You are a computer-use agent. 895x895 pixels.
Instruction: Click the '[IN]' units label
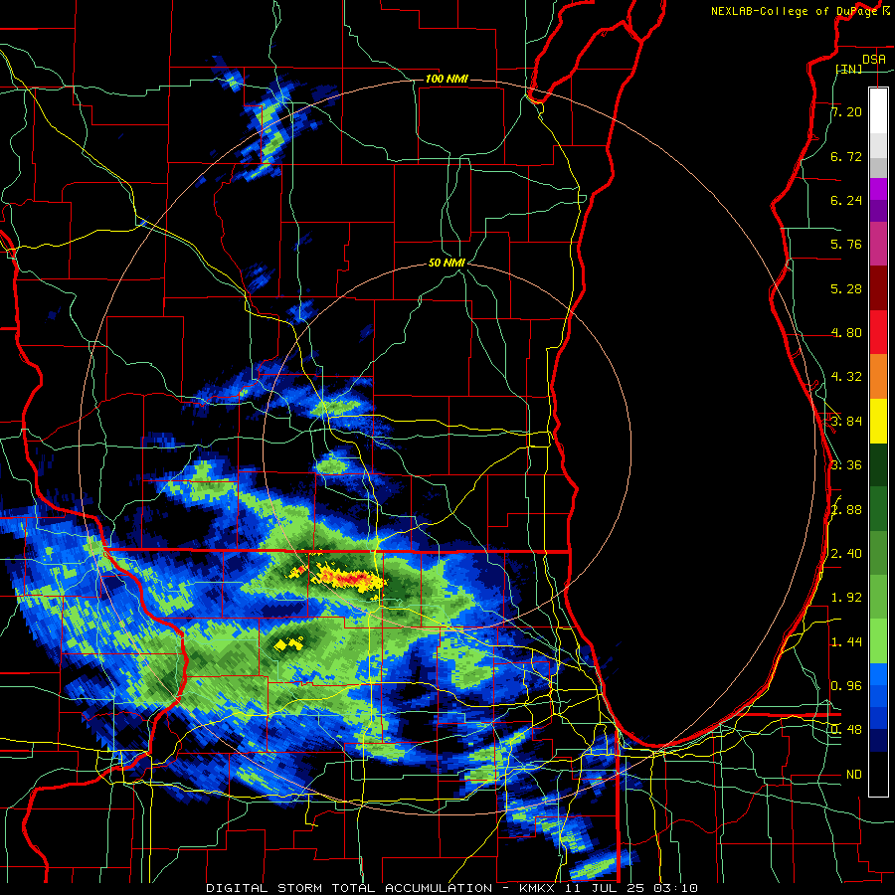pos(849,69)
